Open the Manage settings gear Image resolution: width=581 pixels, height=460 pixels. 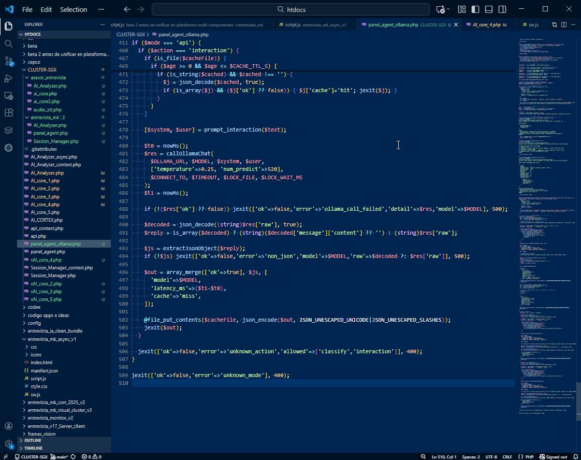coord(8,444)
